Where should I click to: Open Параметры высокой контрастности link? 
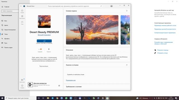click(165, 29)
